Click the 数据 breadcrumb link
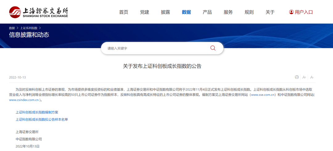333x151 pixels. [12, 28]
